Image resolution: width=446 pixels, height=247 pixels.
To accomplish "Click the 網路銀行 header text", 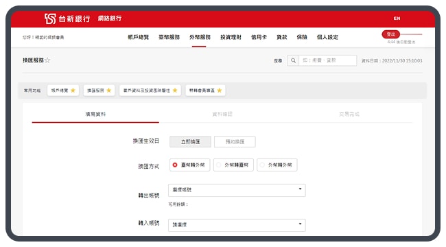I will [110, 19].
